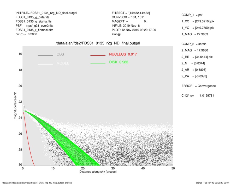
Task: Click the MAGZPT = 0. value
Action: (129, 21)
